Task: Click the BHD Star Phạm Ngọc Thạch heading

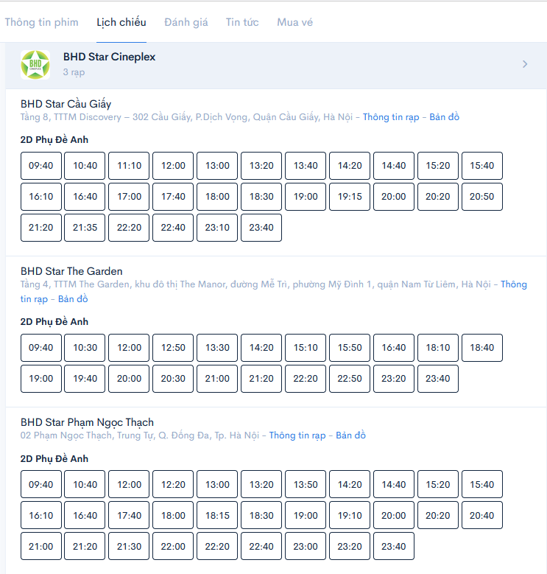Action: pyautogui.click(x=87, y=422)
